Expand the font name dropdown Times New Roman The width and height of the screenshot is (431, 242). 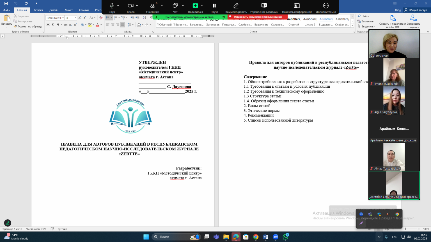click(63, 18)
